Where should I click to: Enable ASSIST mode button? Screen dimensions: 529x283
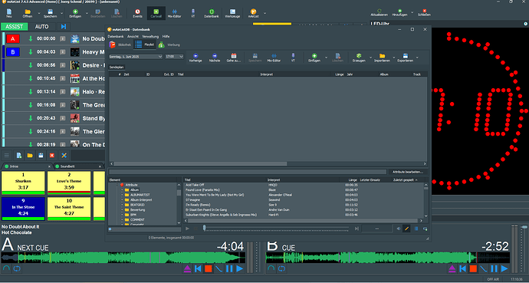coord(14,27)
